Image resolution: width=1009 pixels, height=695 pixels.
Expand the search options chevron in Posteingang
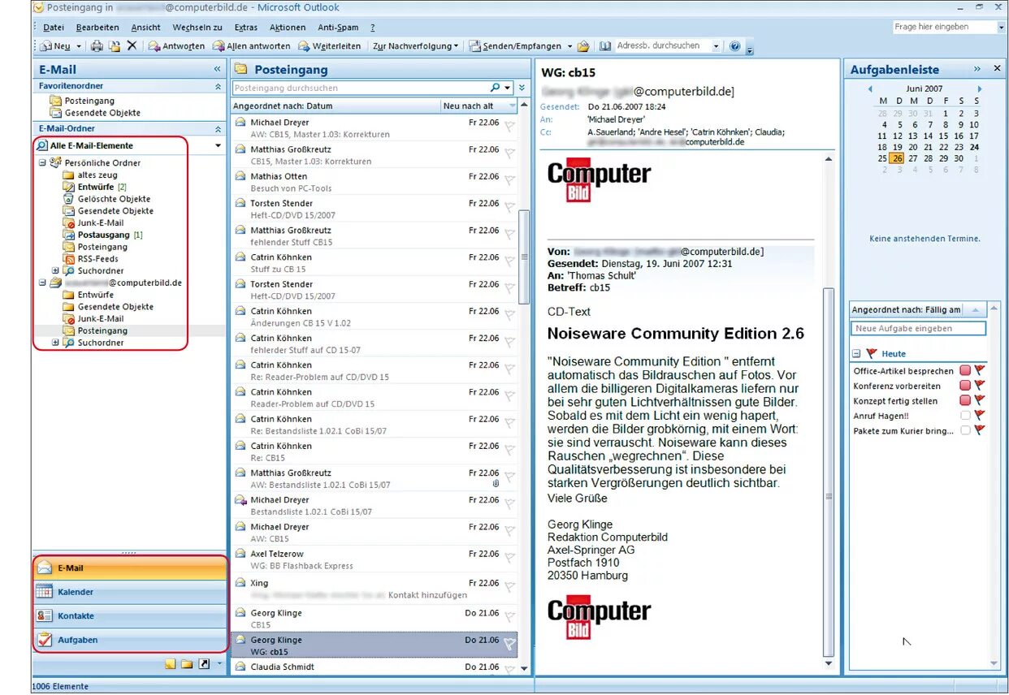pos(522,88)
